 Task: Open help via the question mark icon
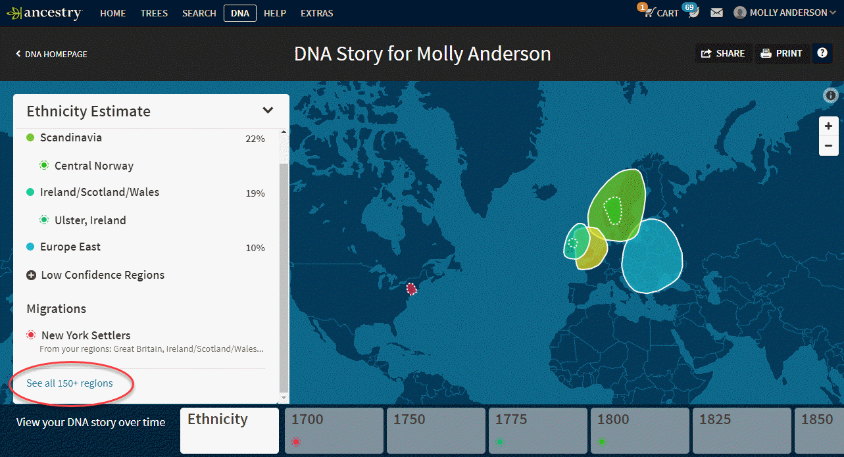coord(822,53)
